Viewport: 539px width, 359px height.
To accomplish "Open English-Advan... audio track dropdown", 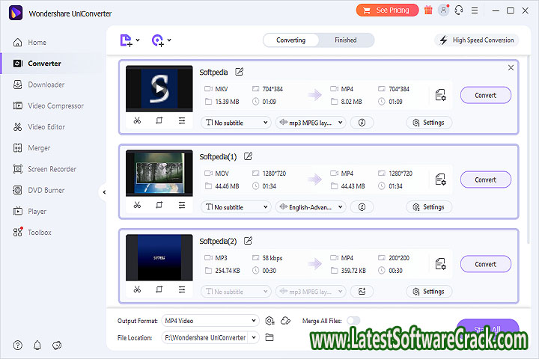I will [311, 207].
